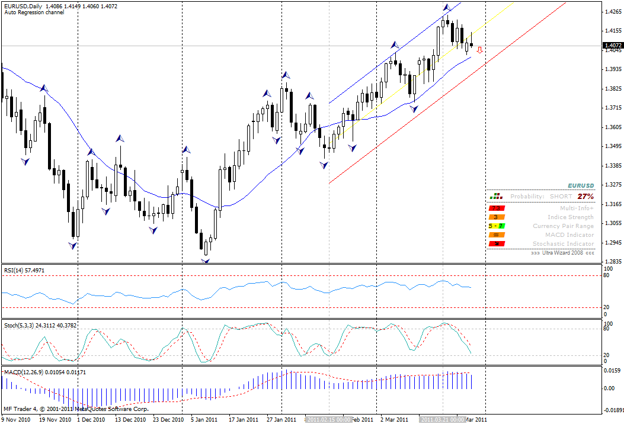Click the red Stochastic Indicator arrow icon

(496, 243)
